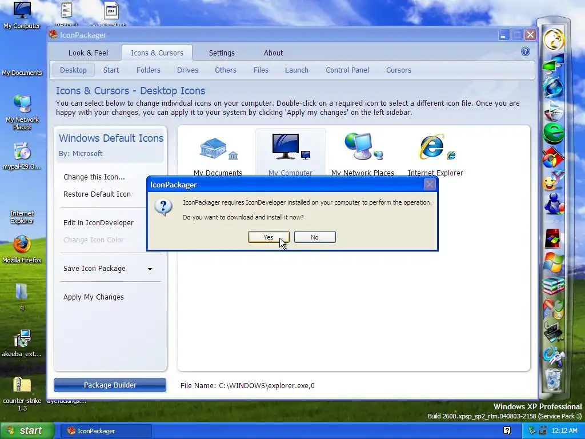585x439 pixels.
Task: Open My Computer desktop icon
Action: pyautogui.click(x=22, y=15)
